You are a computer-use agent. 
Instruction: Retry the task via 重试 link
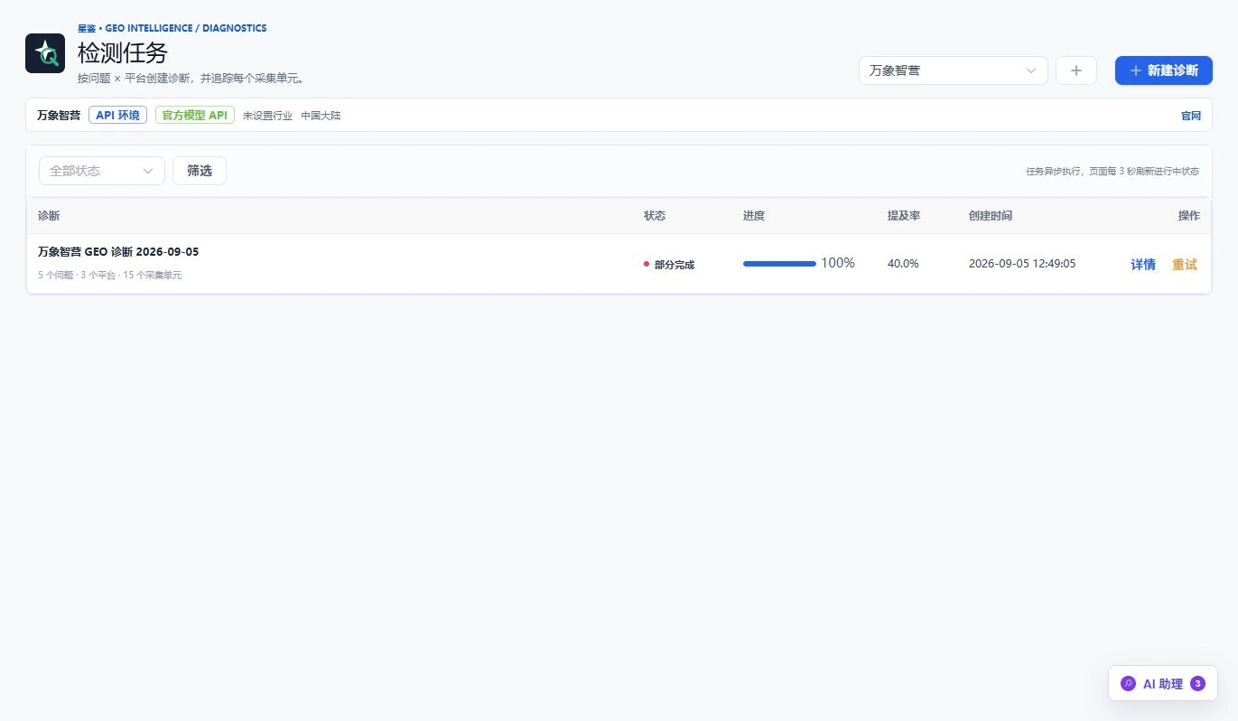click(x=1185, y=265)
